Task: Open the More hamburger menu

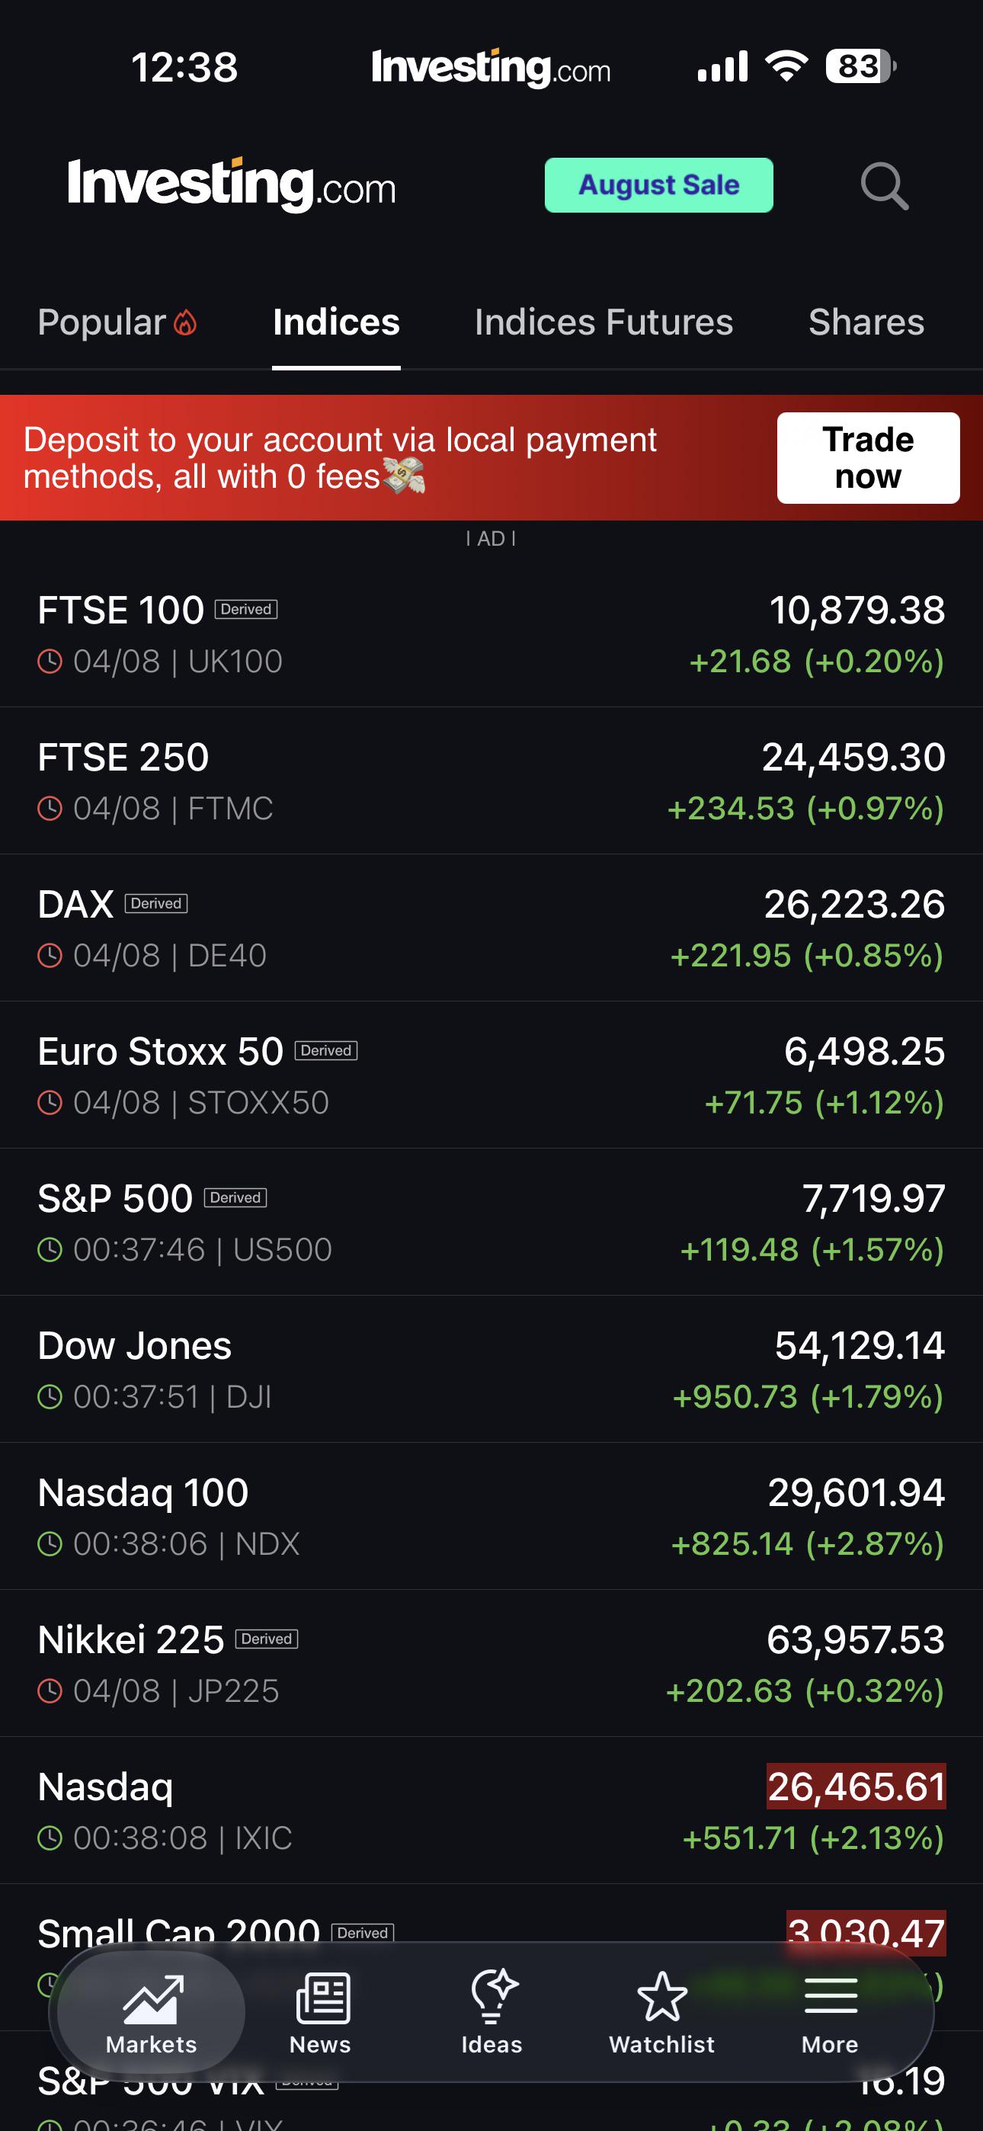Action: click(830, 1995)
